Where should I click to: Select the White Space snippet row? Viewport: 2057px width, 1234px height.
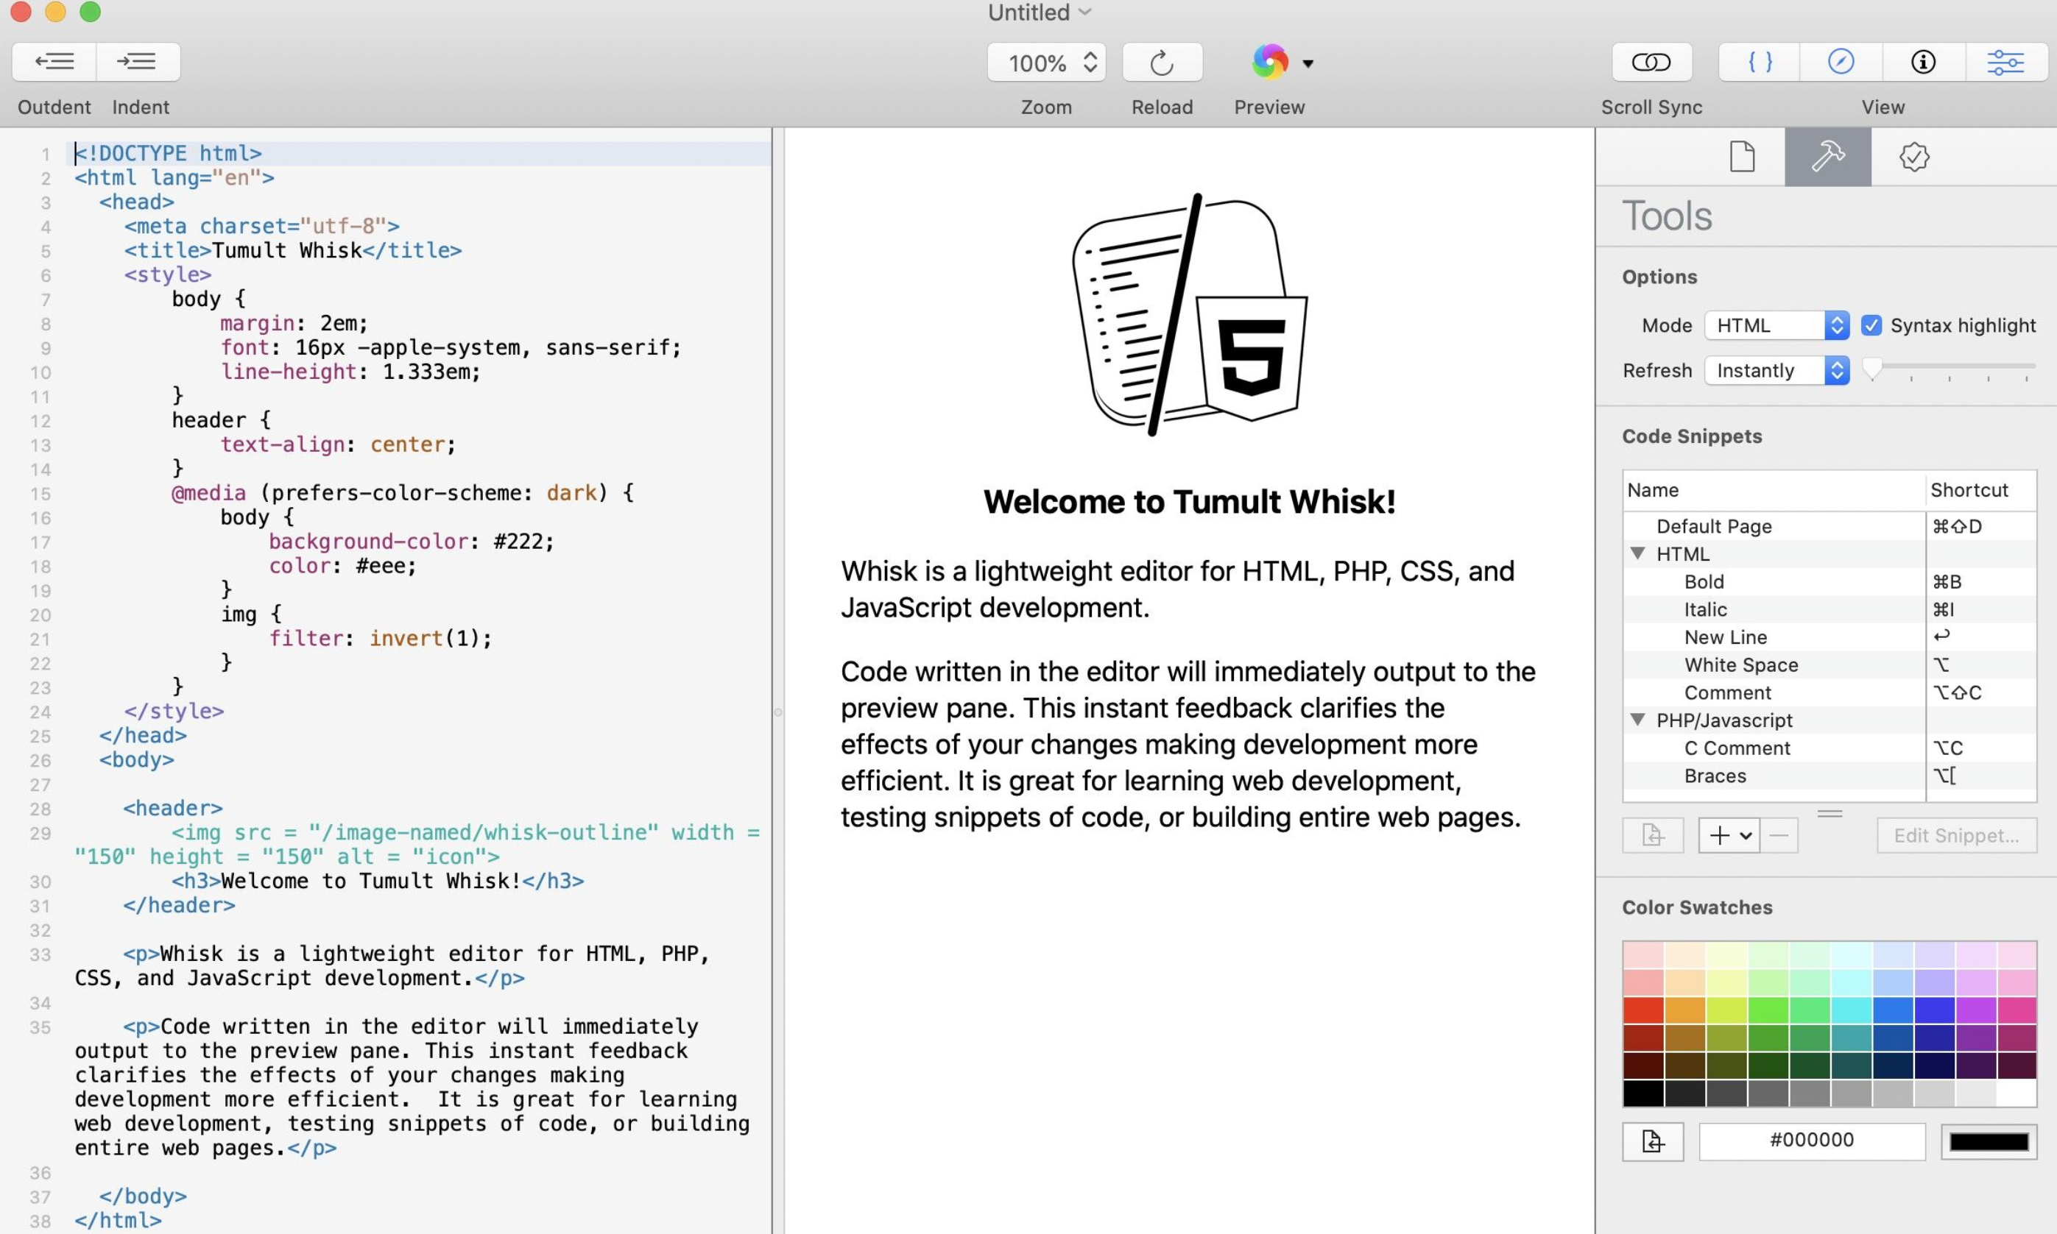click(1829, 665)
